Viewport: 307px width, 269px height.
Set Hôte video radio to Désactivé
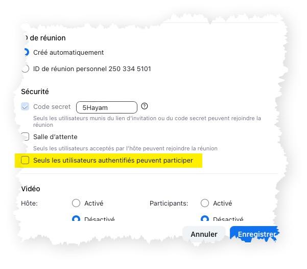pos(76,219)
